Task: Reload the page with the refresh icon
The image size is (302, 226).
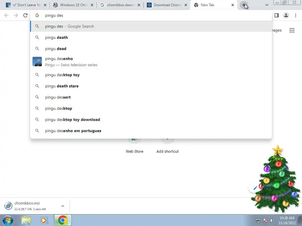Action: point(25,15)
